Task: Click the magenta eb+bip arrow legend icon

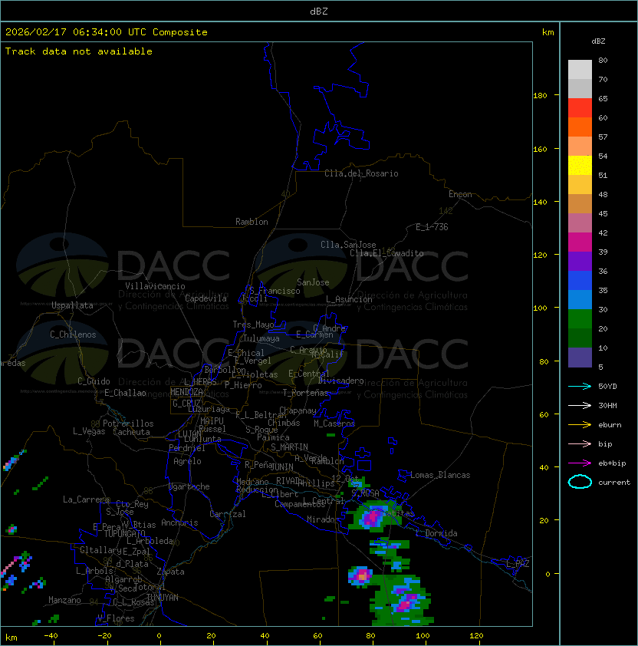Action: (580, 463)
